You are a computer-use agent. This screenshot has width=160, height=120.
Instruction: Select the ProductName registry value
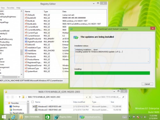33,60
